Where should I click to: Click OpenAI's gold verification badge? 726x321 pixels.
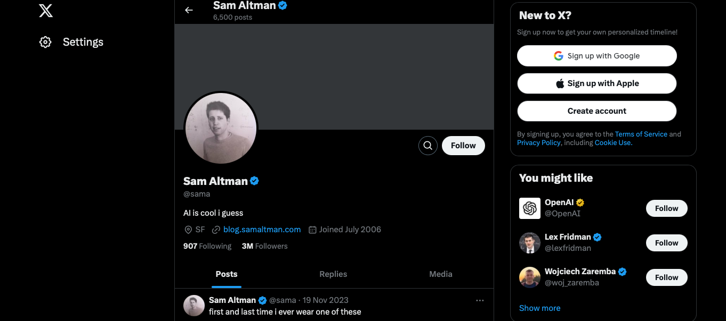point(580,202)
